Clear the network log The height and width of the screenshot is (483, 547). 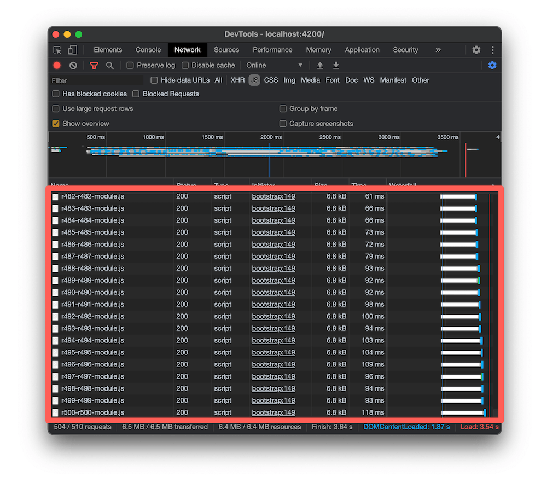[73, 65]
